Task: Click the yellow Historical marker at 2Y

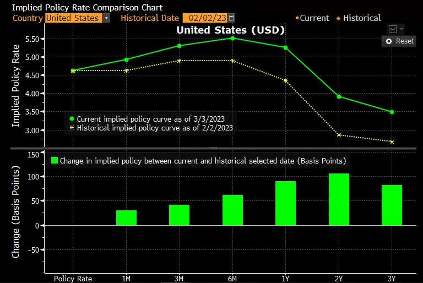Action: click(339, 135)
